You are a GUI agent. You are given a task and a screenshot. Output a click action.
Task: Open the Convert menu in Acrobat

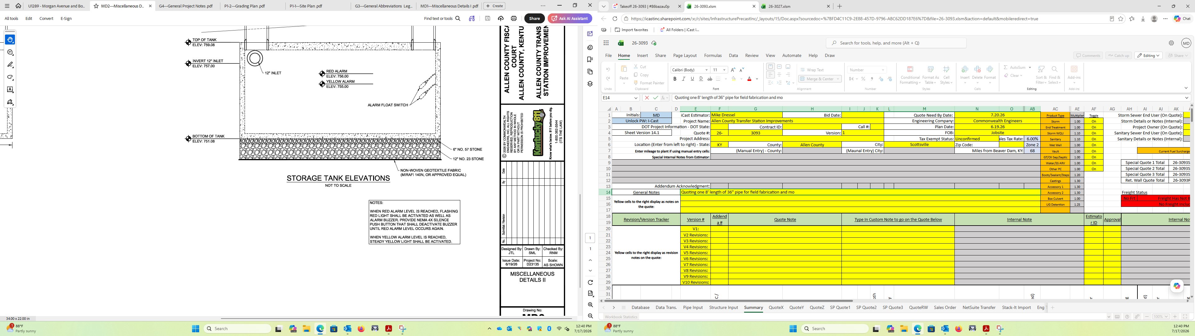click(46, 19)
